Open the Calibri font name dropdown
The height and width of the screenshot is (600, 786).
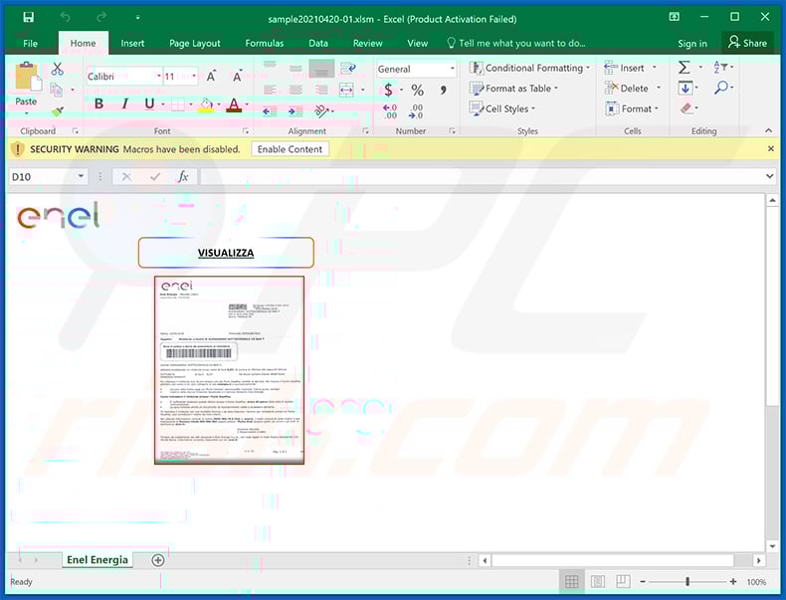pyautogui.click(x=158, y=77)
